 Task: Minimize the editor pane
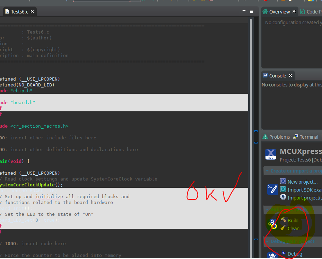point(244,11)
